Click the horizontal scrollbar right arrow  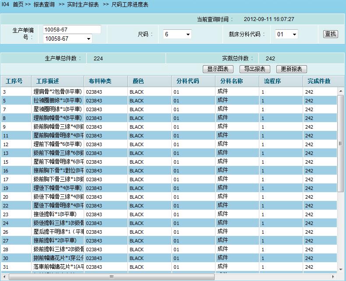334,277
